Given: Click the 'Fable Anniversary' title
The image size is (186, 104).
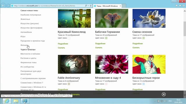Looking at the screenshot, I should (x=69, y=78).
